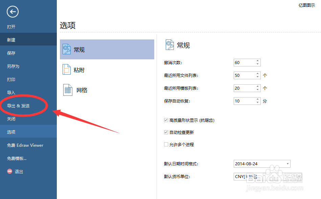Select the 打印 menu entry
This screenshot has width=321, height=199.
pos(12,79)
